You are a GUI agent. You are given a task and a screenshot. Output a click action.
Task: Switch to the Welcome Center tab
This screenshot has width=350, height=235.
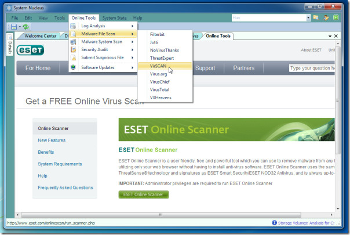pos(40,36)
